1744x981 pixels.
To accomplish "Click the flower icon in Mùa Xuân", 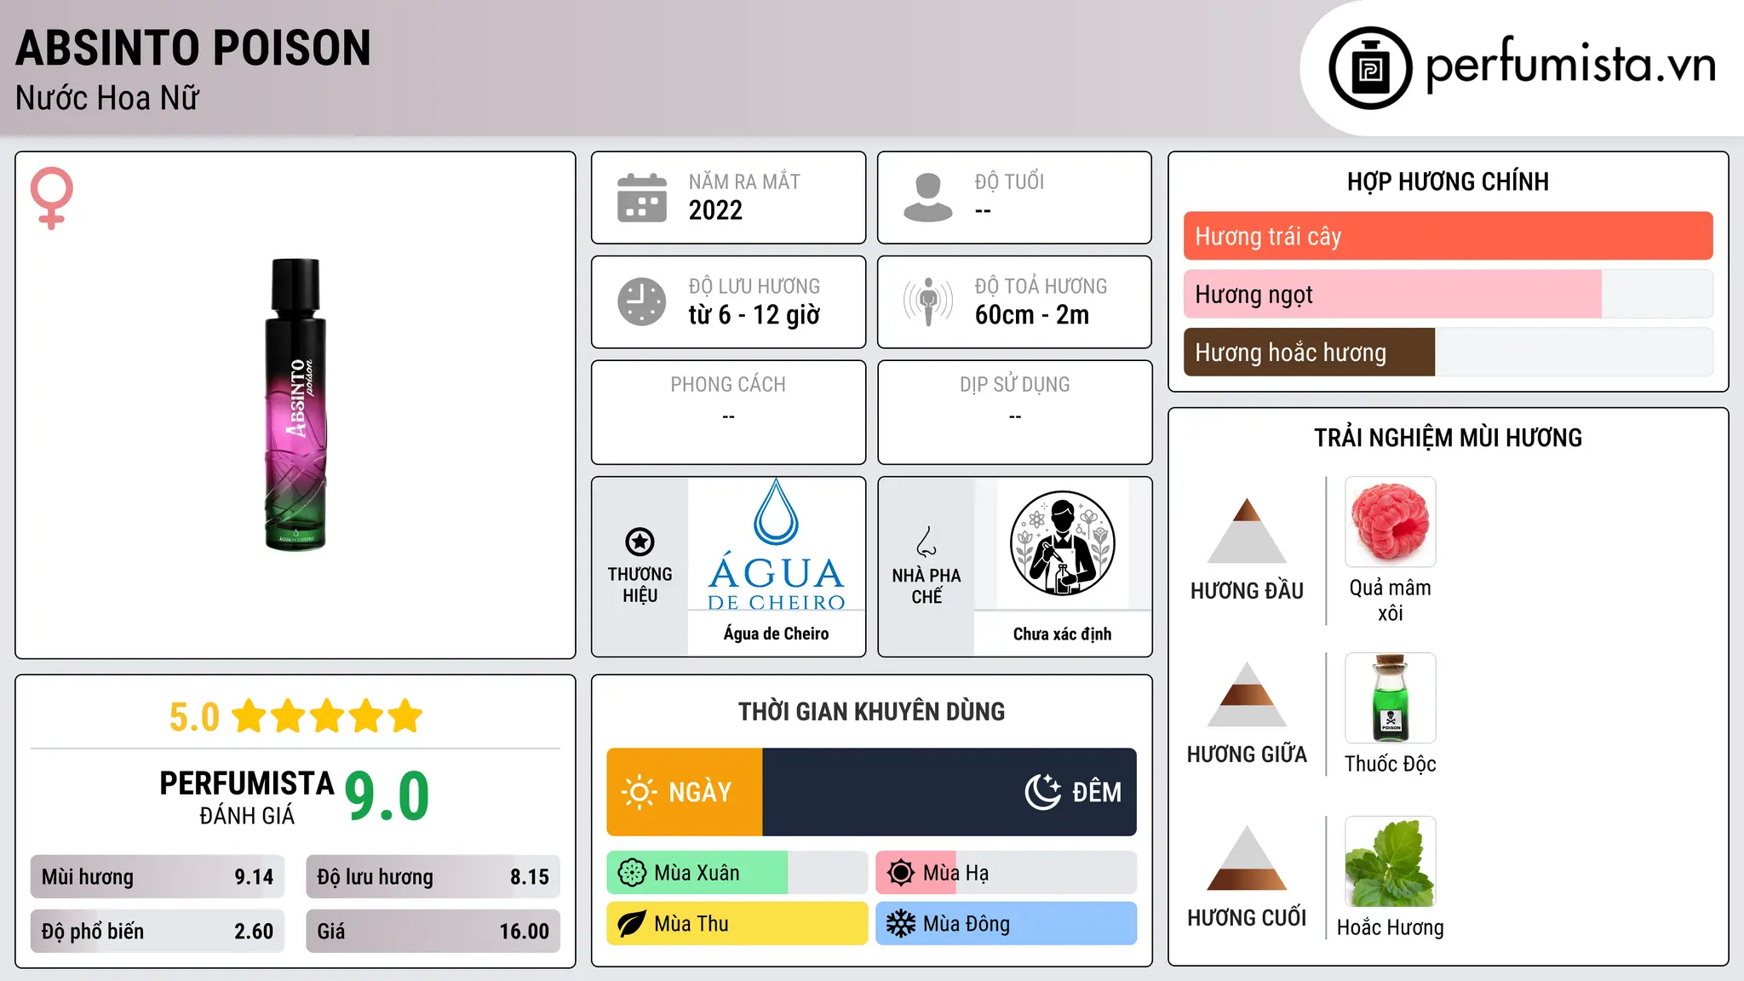I will click(x=632, y=873).
